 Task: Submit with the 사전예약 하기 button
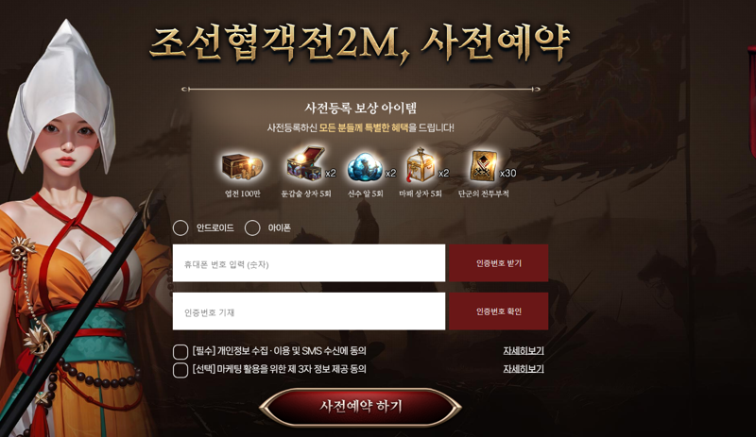(361, 407)
